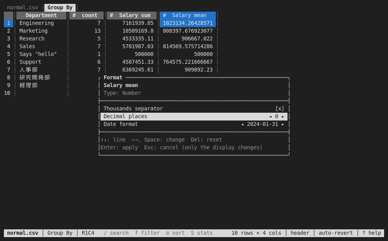This screenshot has width=388, height=241.
Task: Select salary sum cell 4533335.11
Action: coord(138,38)
